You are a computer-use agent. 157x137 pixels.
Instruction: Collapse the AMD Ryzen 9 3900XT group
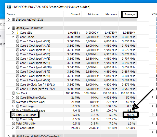tap(9, 28)
